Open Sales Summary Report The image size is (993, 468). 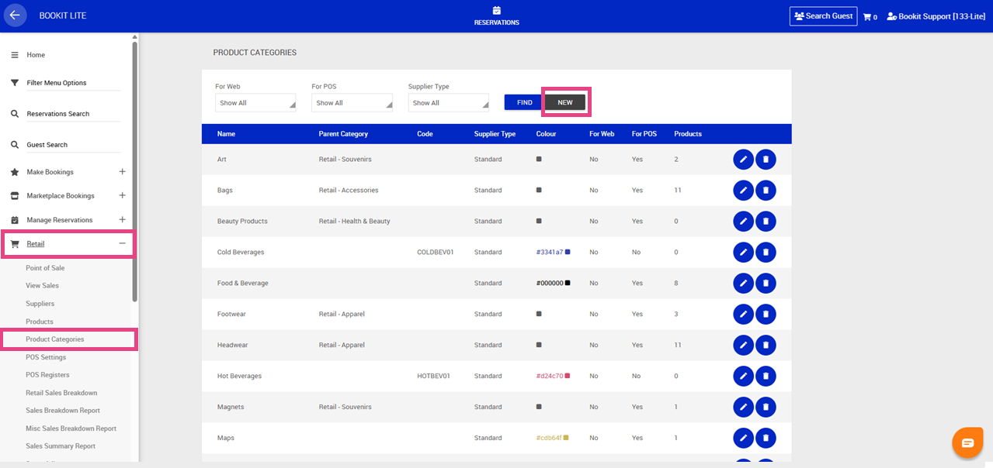(x=61, y=446)
